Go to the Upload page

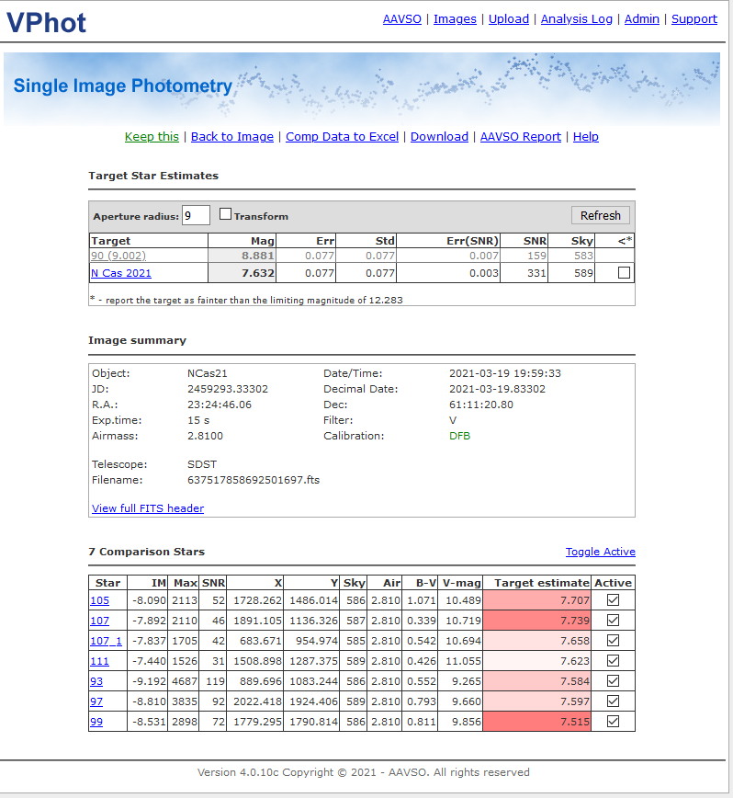(508, 18)
